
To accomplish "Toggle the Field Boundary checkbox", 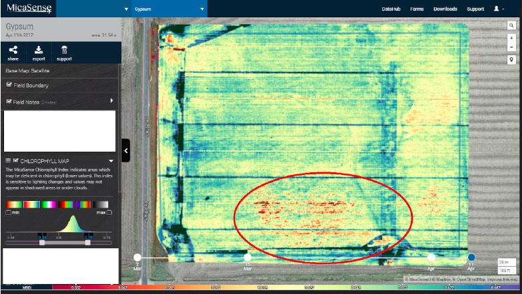I will coord(9,85).
